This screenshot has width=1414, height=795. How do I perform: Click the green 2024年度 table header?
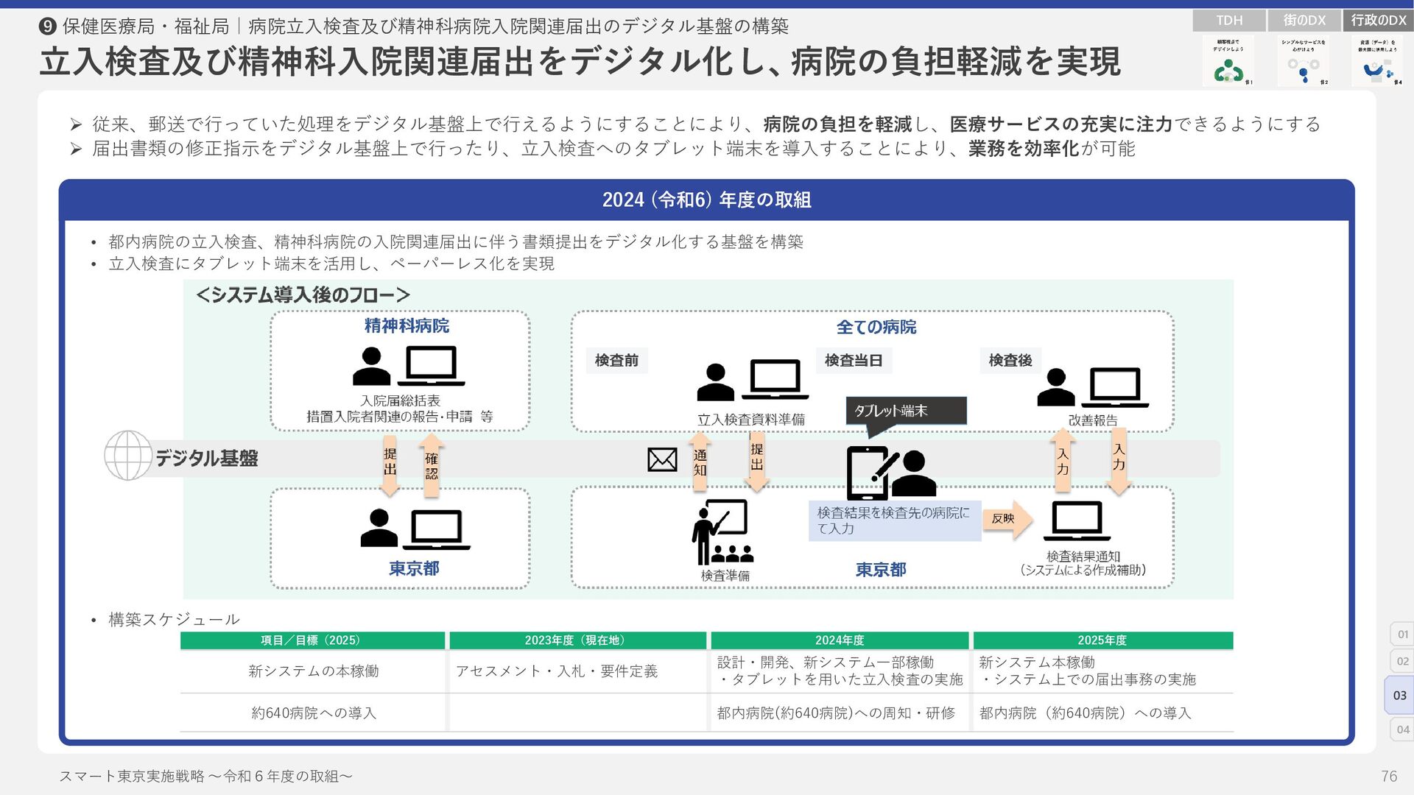coord(839,640)
